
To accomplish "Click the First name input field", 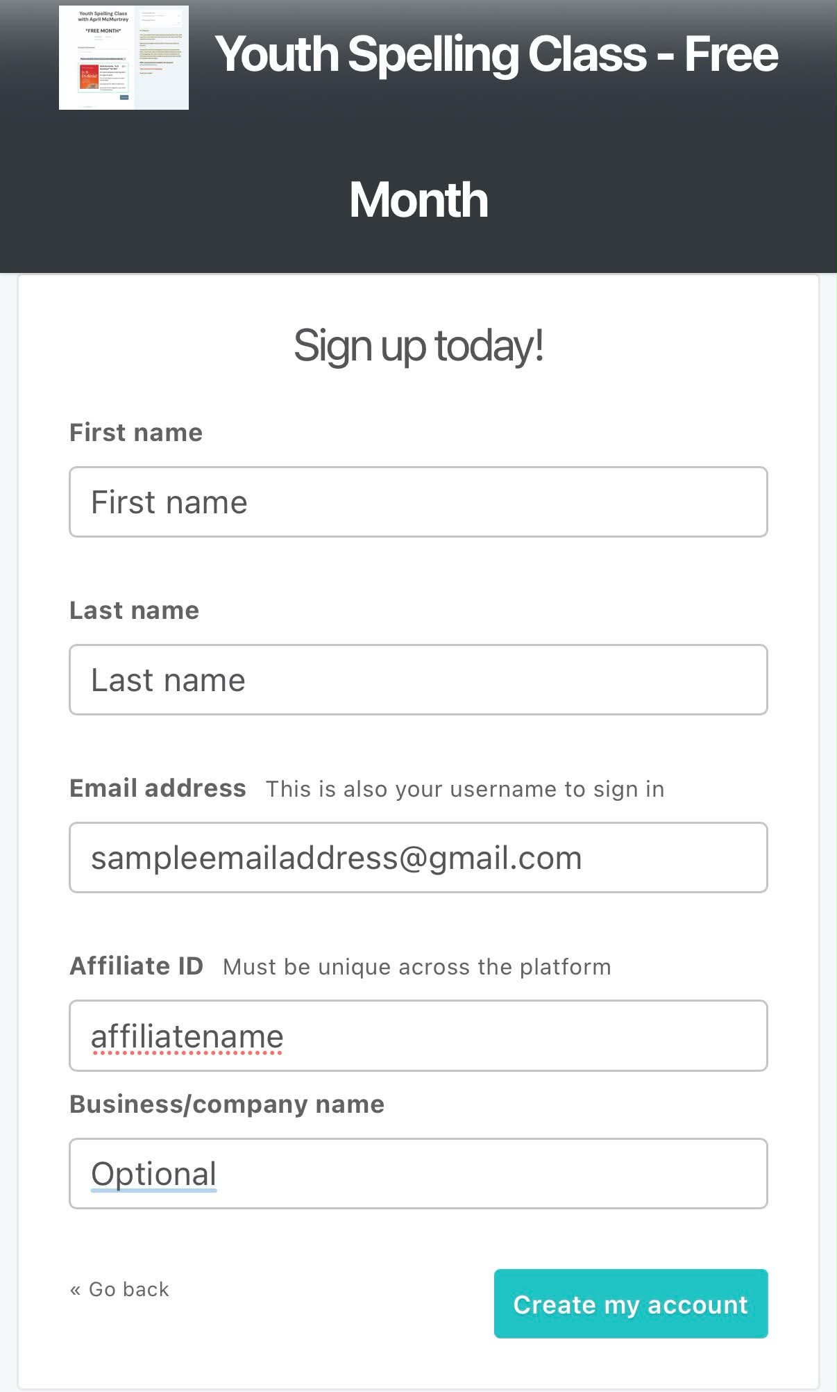I will coord(418,502).
